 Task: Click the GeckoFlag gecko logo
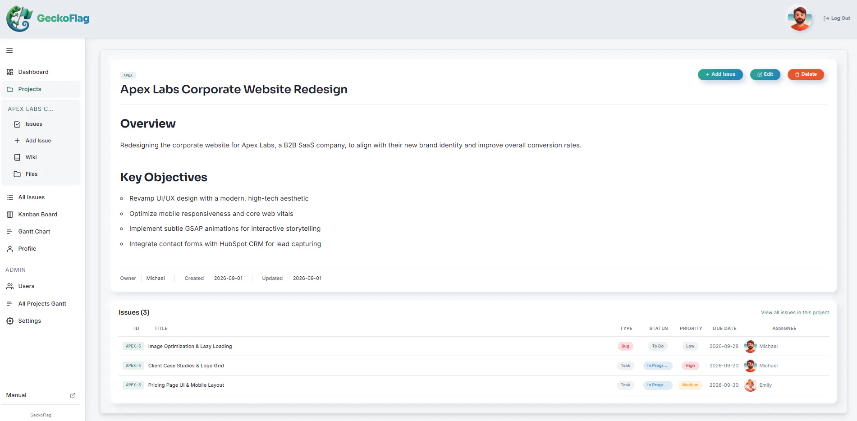(19, 18)
